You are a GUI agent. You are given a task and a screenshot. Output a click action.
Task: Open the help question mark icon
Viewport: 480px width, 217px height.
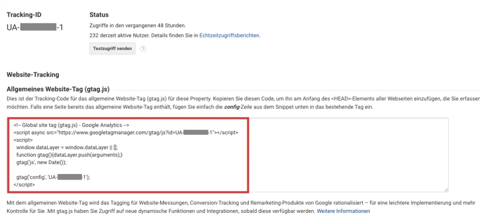[x=143, y=49]
